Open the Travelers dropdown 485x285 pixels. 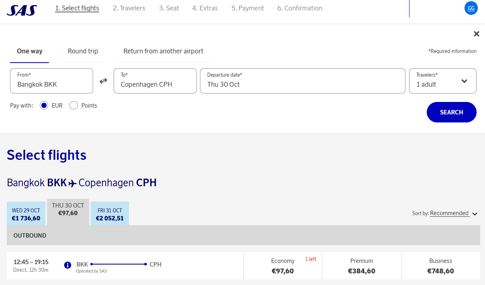click(x=442, y=81)
